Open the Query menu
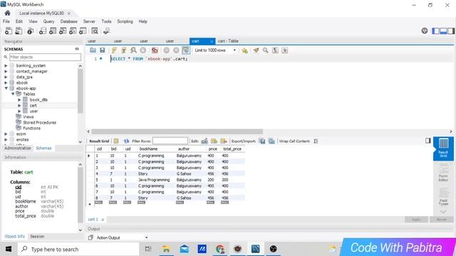Viewport: 456px width, 256px height. [48, 21]
